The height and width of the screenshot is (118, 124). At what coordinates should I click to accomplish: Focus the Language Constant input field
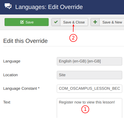pos(89,89)
